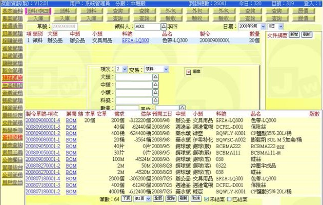
Task: Click the lookup icon beside 中類 field
Action: tap(156, 85)
